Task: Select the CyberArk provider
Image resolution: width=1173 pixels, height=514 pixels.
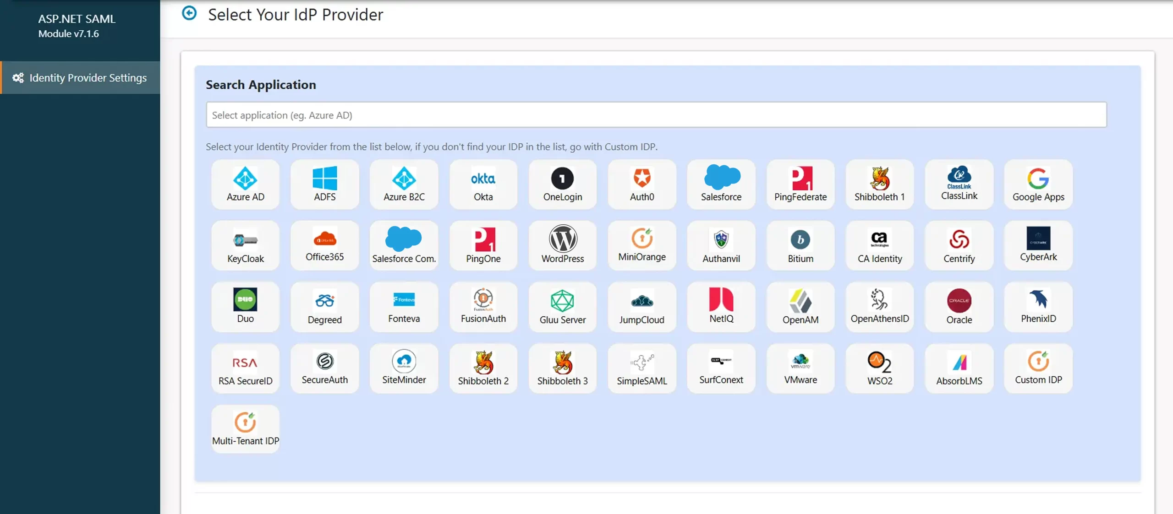Action: tap(1038, 246)
